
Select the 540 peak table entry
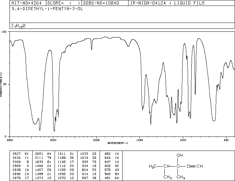112,174
